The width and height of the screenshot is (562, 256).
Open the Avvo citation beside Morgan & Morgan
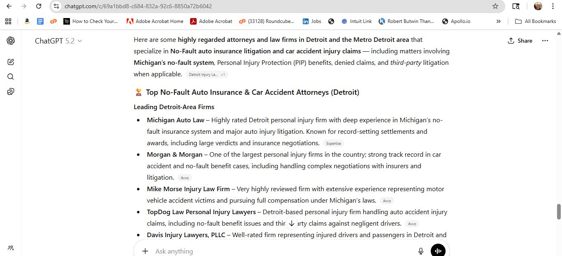click(185, 178)
